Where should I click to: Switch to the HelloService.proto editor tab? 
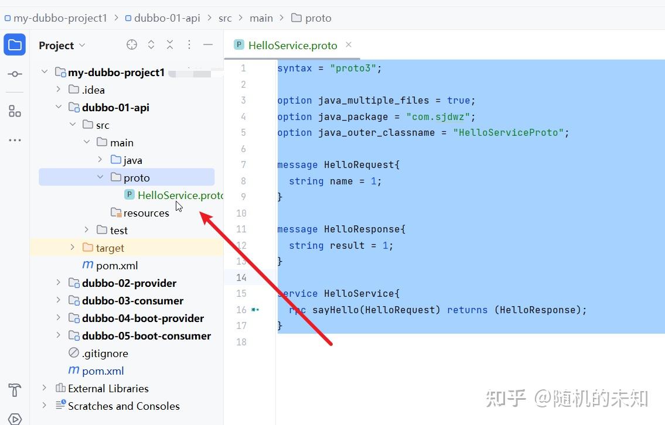pos(292,45)
